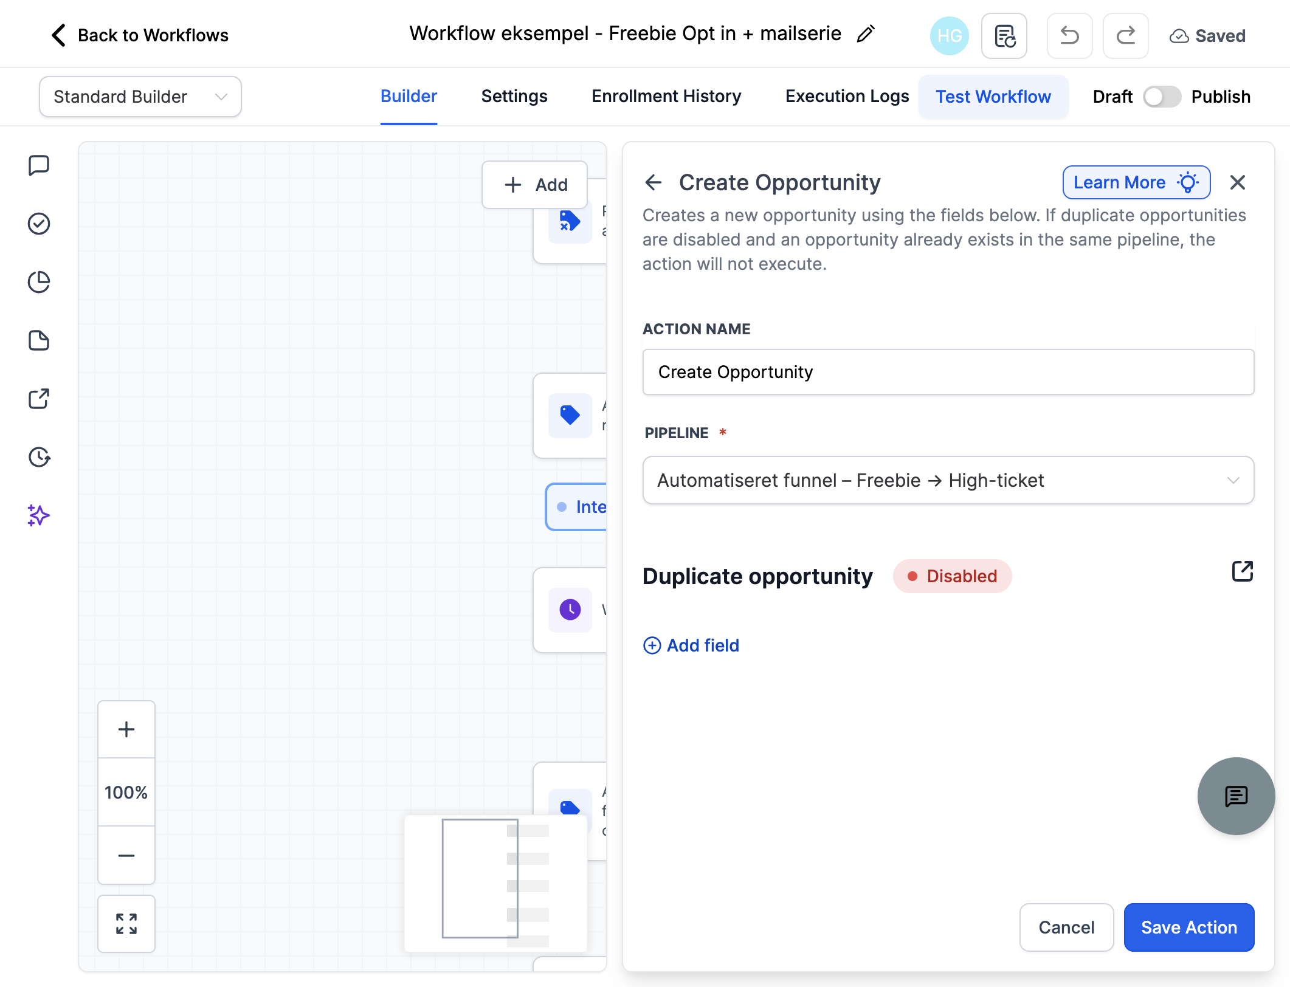
Task: Select the remove-tag node on canvas
Action: (570, 222)
